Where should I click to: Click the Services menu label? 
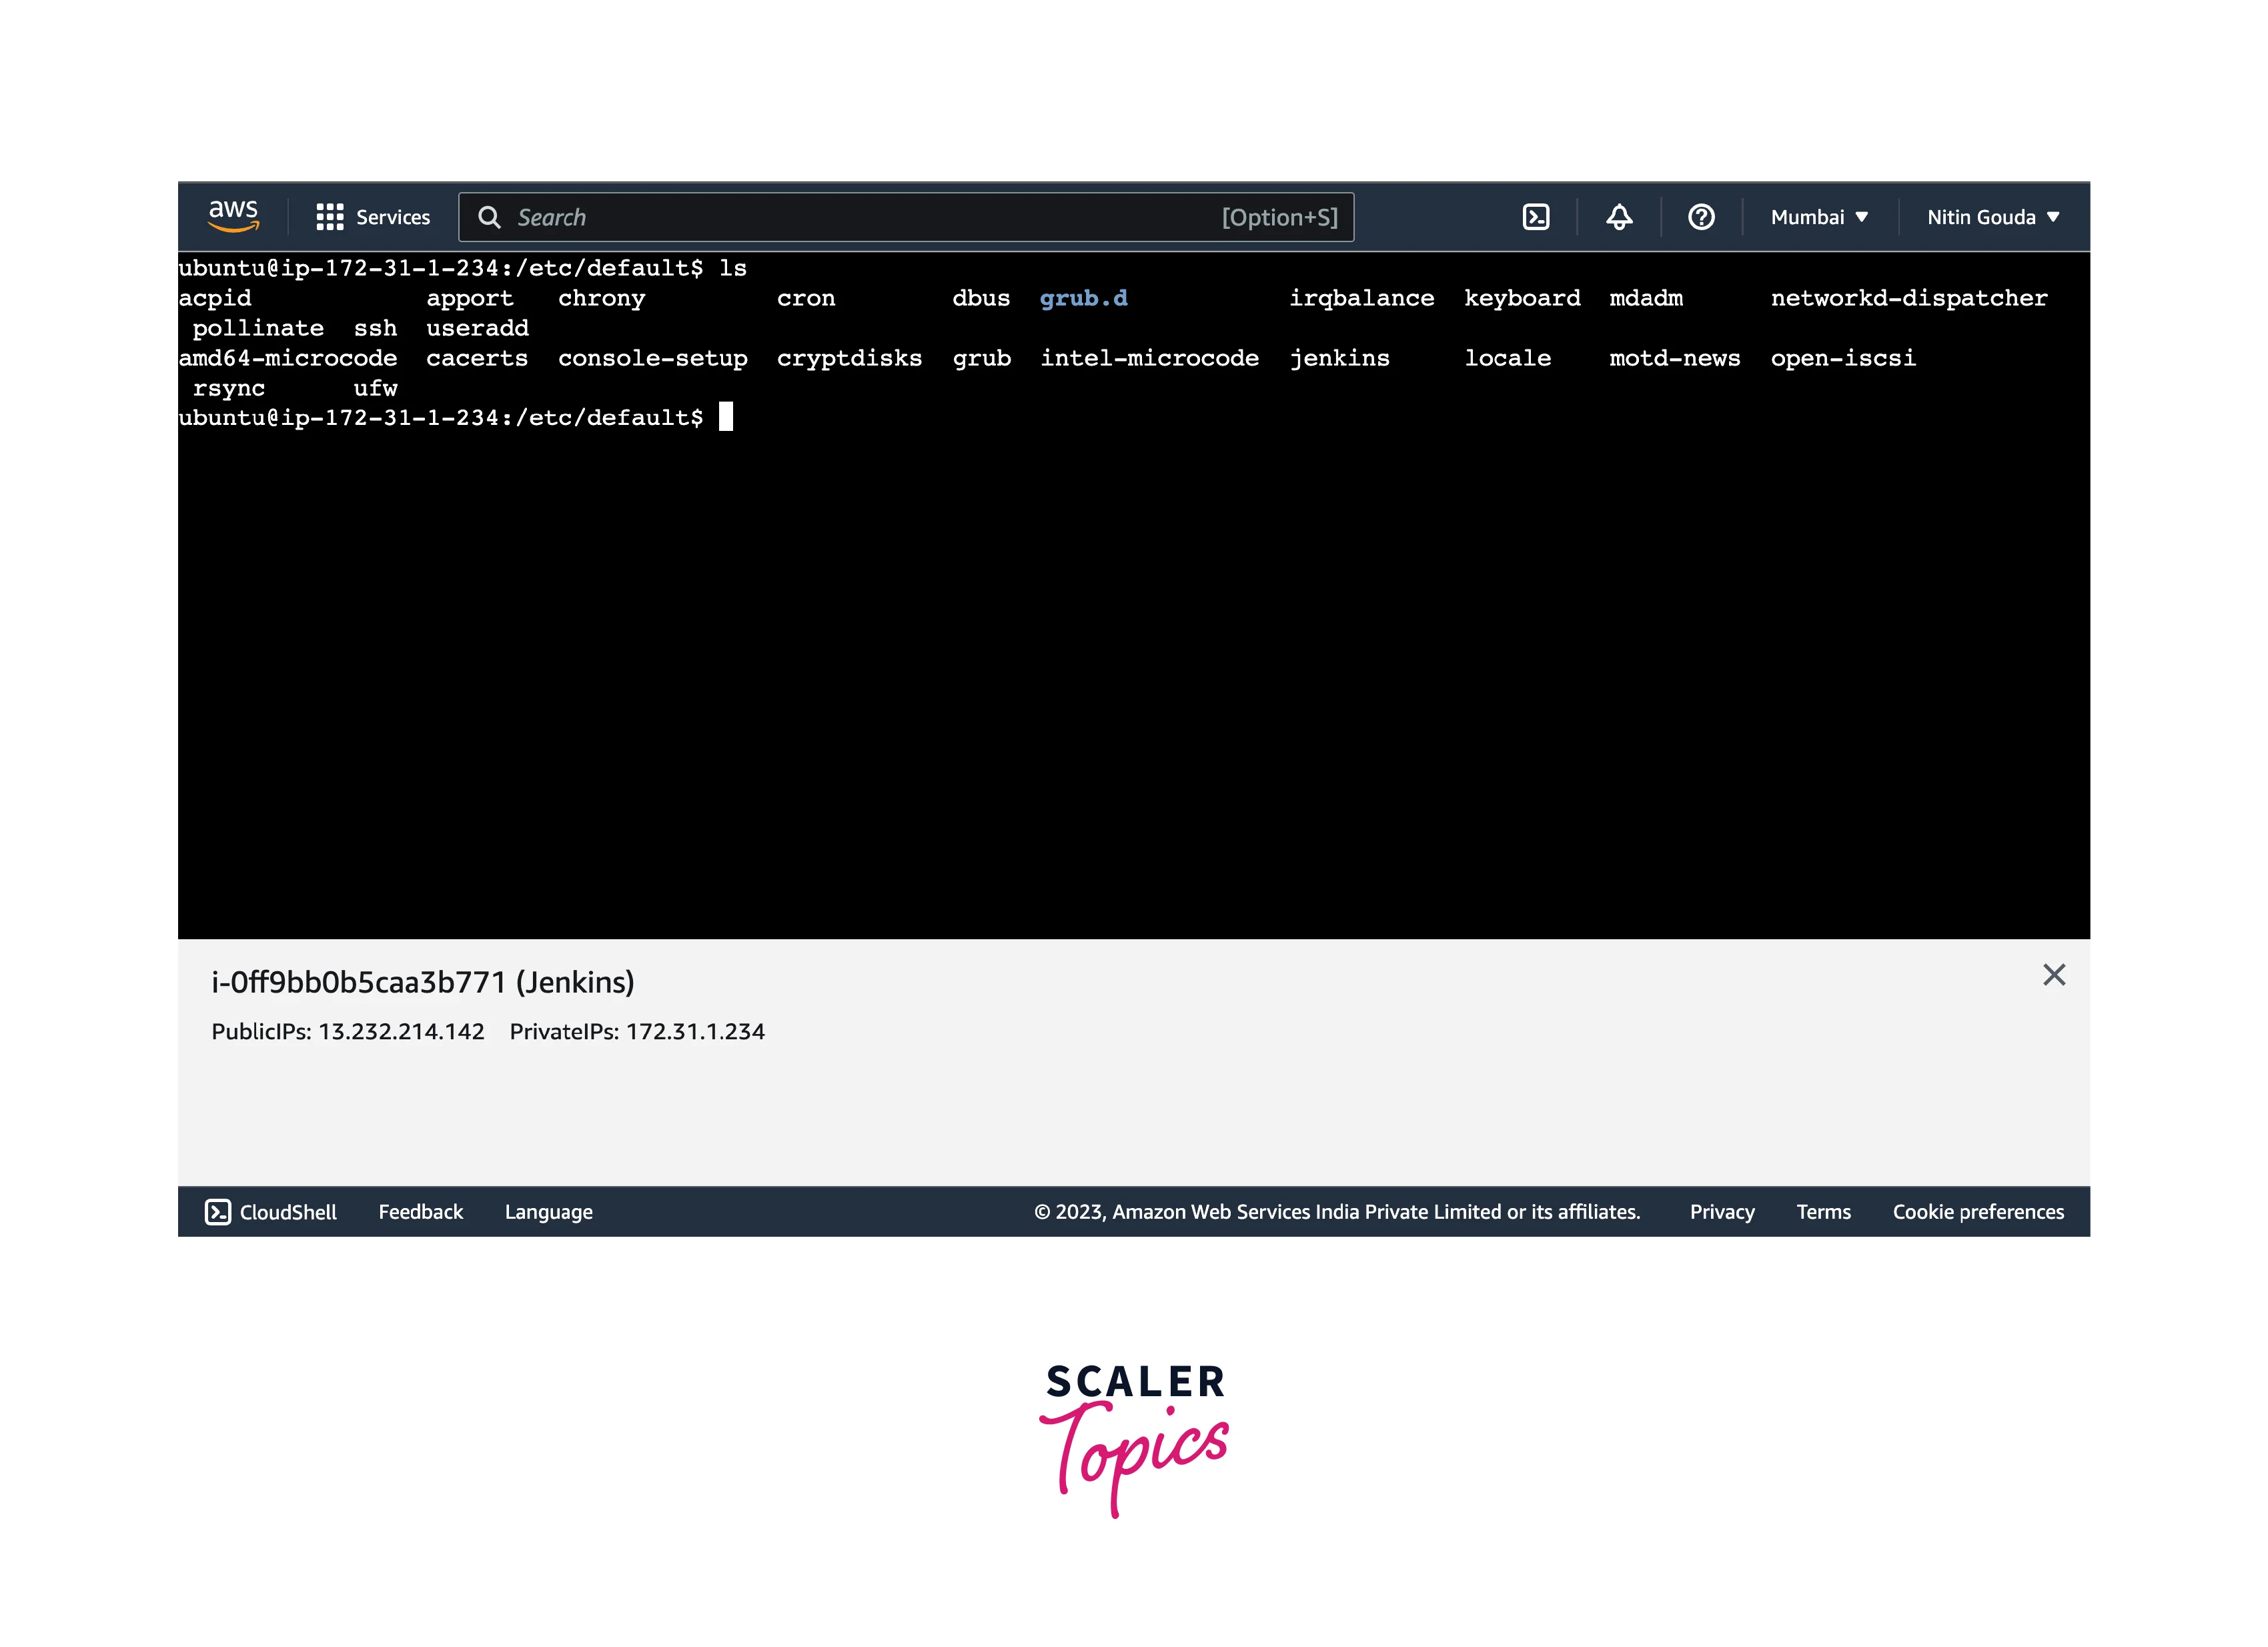tap(393, 217)
